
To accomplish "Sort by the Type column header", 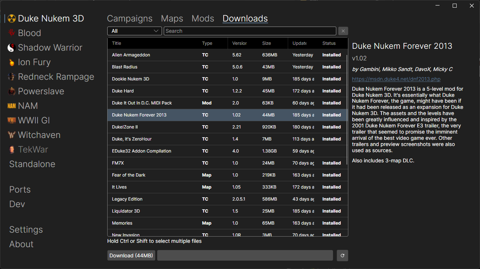I will pyautogui.click(x=213, y=43).
